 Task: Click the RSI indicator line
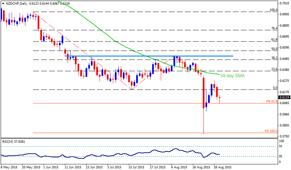point(111,154)
